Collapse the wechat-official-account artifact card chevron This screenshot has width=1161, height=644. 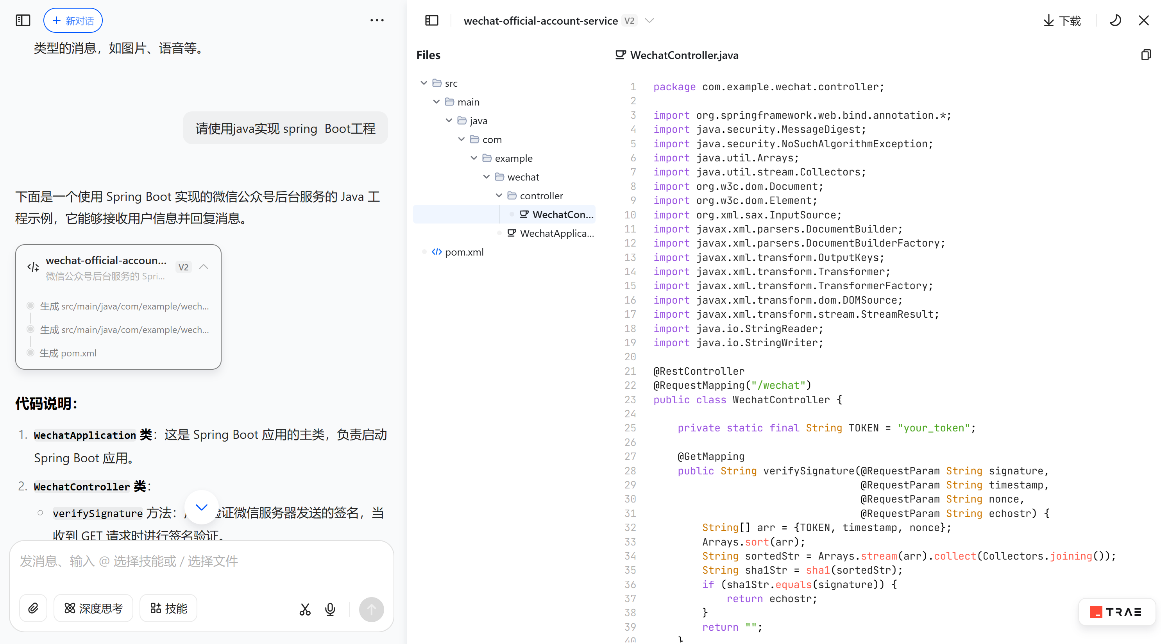[x=204, y=267]
